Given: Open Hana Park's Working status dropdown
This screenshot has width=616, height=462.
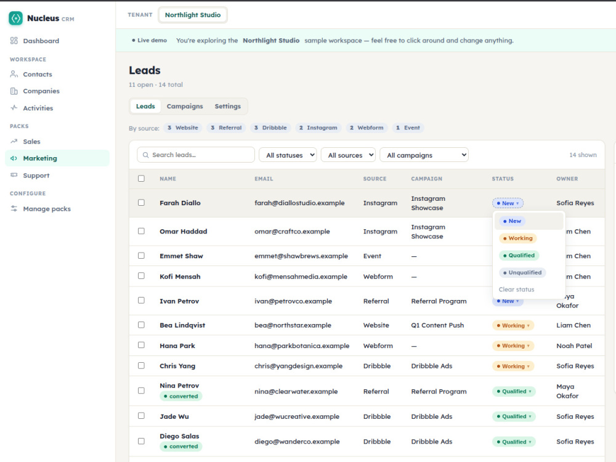Looking at the screenshot, I should (x=513, y=346).
